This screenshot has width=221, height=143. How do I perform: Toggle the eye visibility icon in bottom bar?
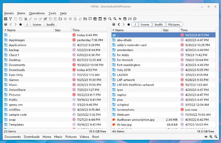[206, 137]
